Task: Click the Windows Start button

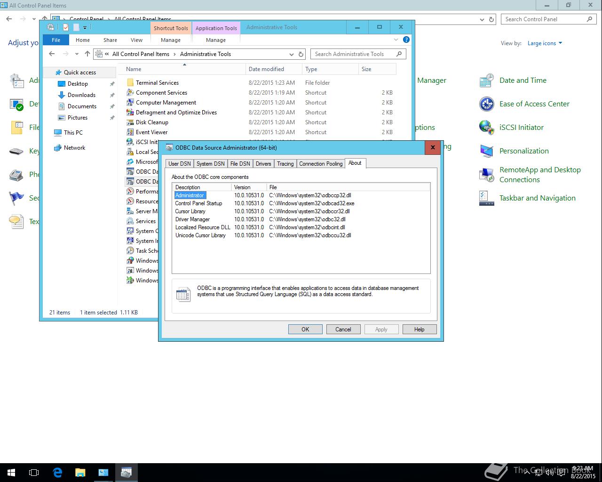Action: point(11,473)
